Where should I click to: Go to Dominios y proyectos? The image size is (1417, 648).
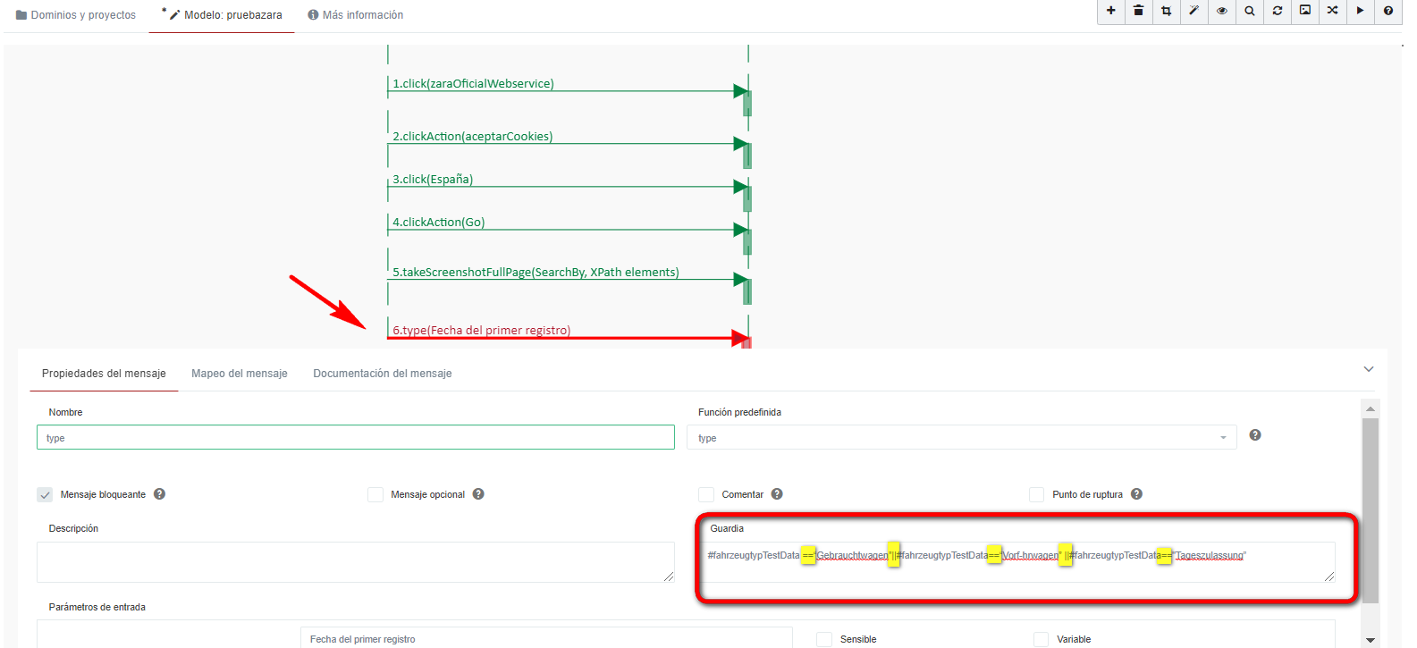(76, 15)
